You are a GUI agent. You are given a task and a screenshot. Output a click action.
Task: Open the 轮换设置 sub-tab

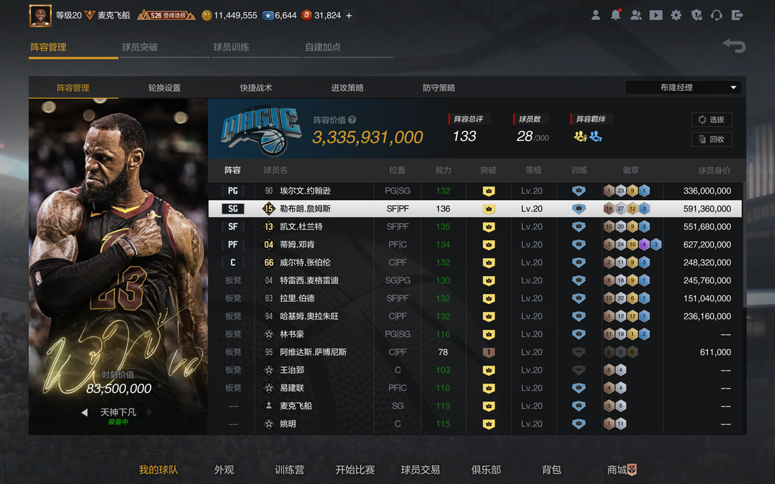164,88
